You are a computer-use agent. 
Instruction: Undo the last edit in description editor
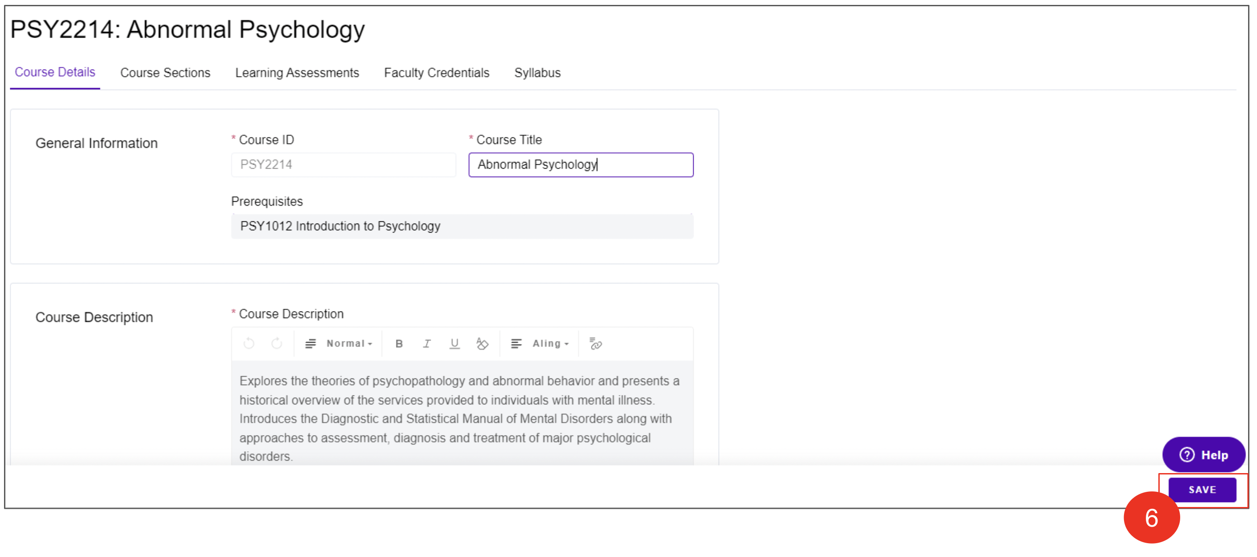click(249, 344)
